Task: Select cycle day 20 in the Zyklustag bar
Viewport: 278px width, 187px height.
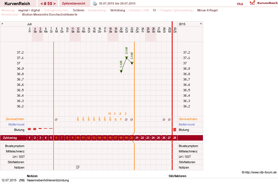Action: [x=131, y=138]
